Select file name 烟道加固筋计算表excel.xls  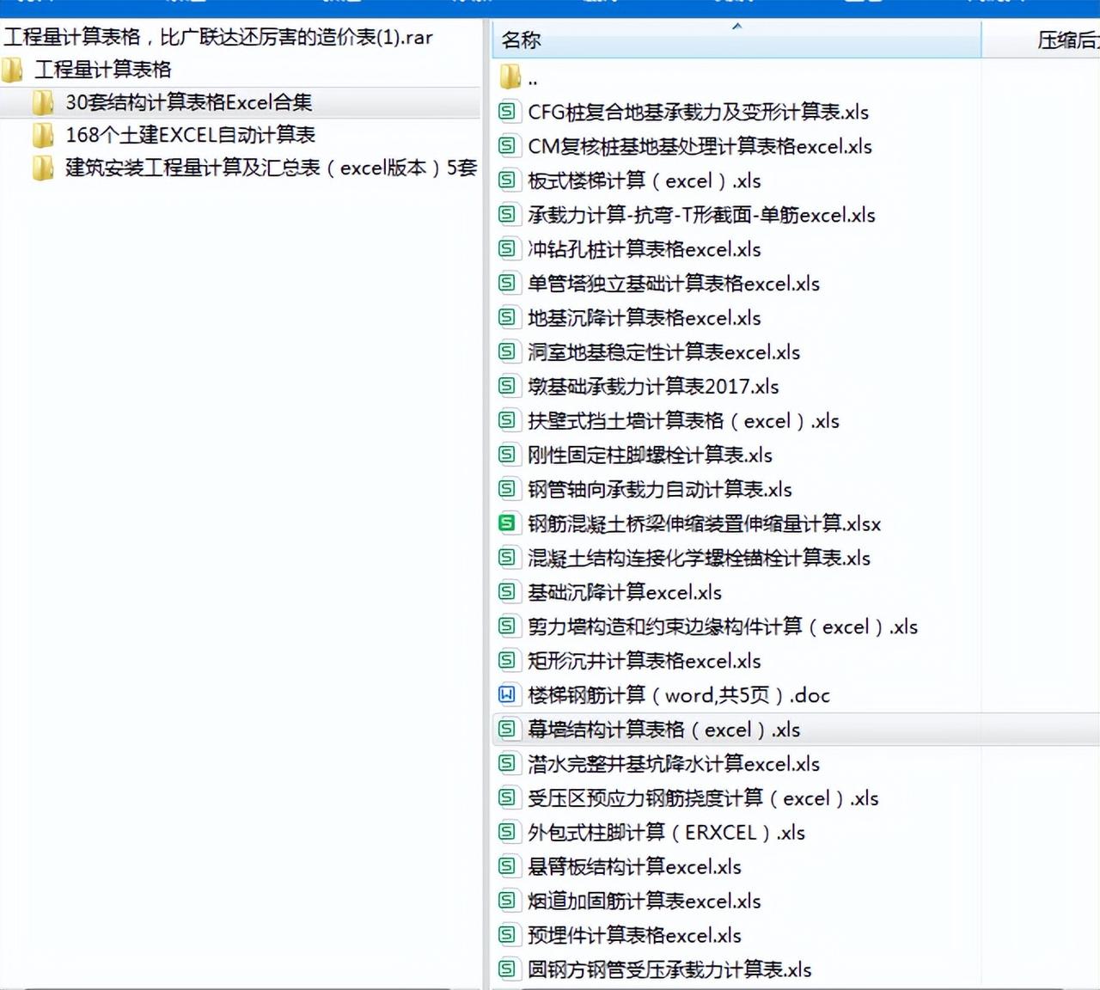645,901
